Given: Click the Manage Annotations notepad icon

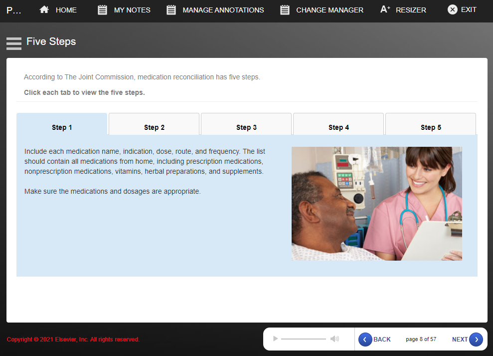Looking at the screenshot, I should [x=171, y=10].
